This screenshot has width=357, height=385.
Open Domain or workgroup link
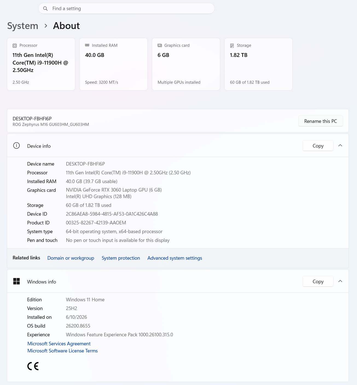[x=71, y=258]
